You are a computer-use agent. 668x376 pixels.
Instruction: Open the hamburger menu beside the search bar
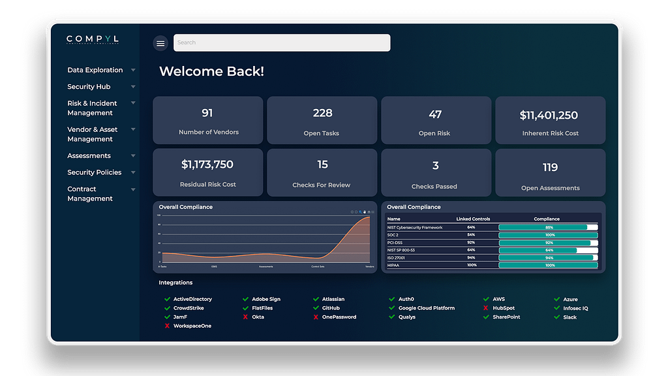pos(160,43)
